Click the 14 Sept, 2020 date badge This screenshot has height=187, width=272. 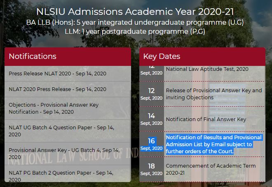[x=151, y=119]
